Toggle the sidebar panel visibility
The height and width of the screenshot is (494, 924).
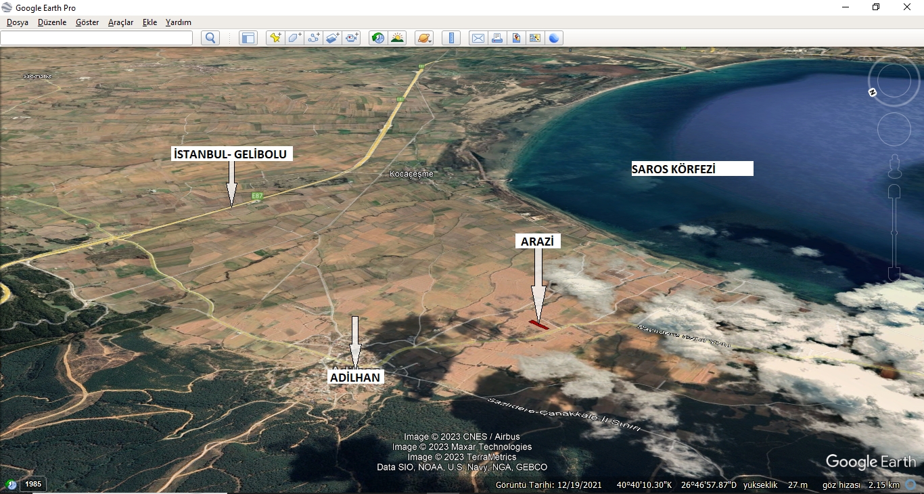pyautogui.click(x=248, y=38)
